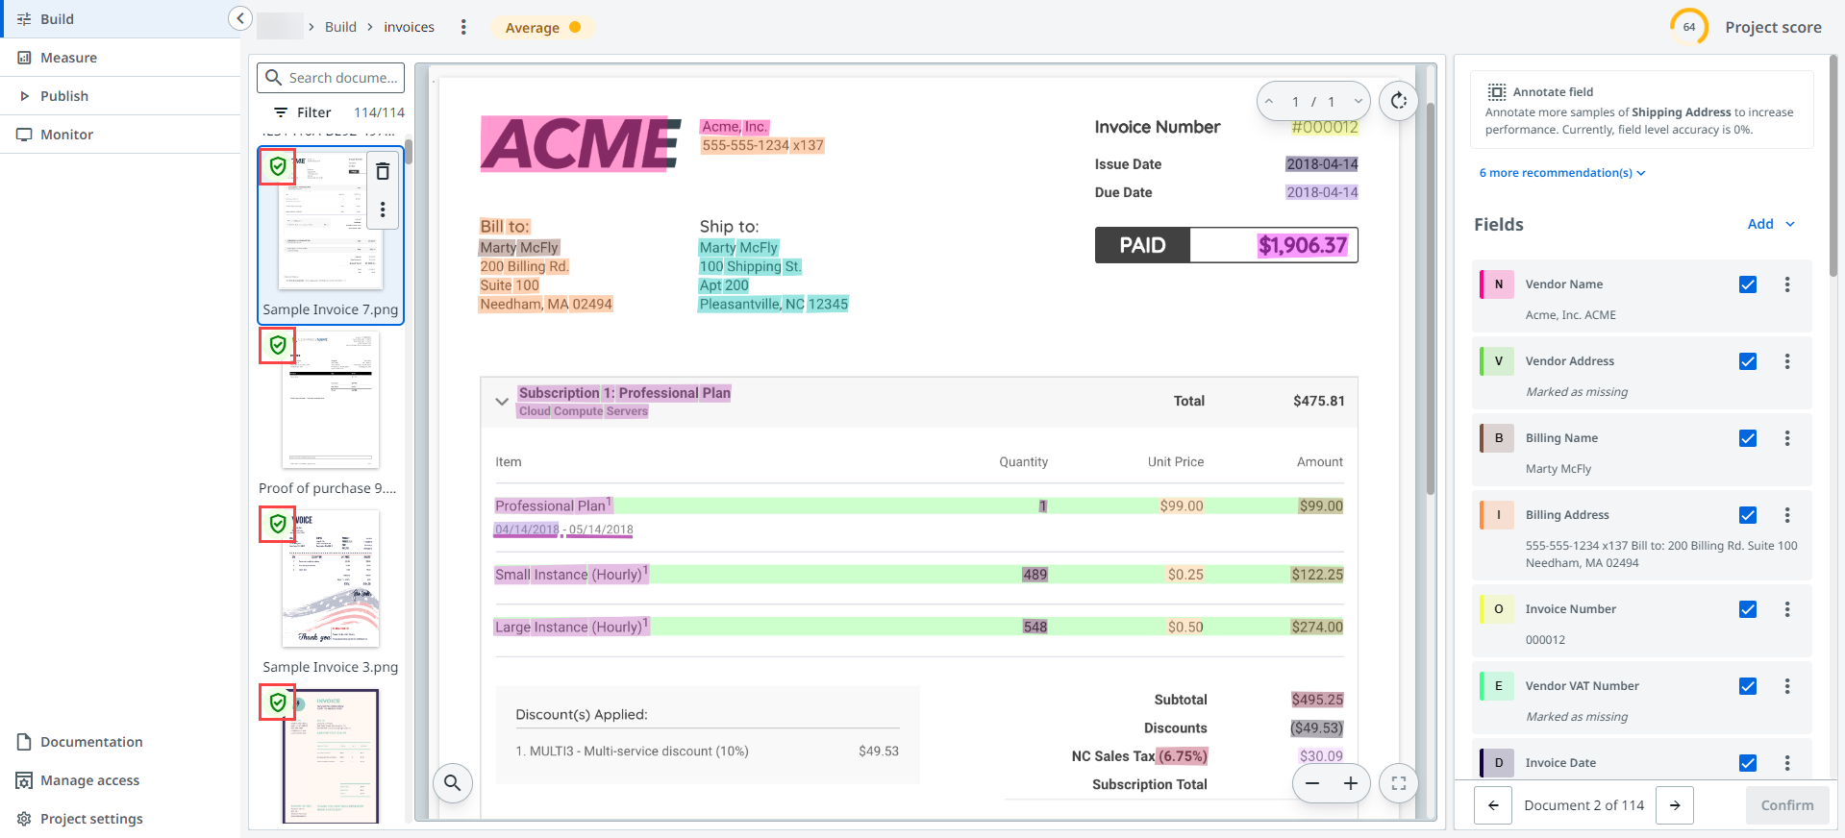Go to the previous document
The width and height of the screenshot is (1845, 838).
[1493, 805]
